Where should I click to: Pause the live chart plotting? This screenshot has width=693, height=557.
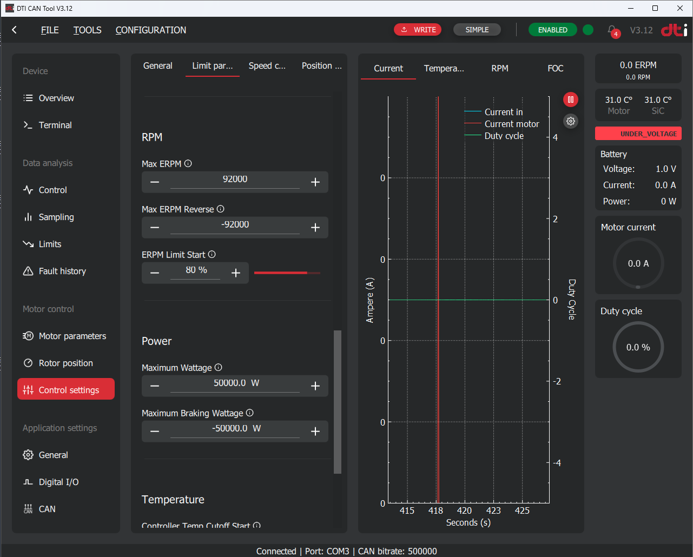point(571,100)
